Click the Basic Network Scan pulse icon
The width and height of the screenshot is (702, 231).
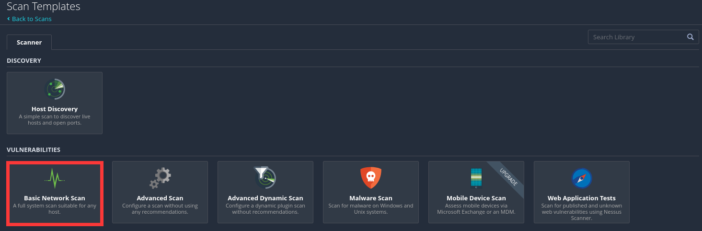coord(55,179)
